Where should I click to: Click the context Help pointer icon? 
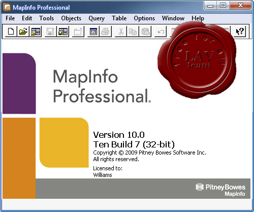[240, 32]
